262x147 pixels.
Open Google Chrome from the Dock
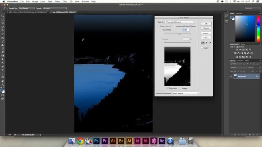pos(80,141)
